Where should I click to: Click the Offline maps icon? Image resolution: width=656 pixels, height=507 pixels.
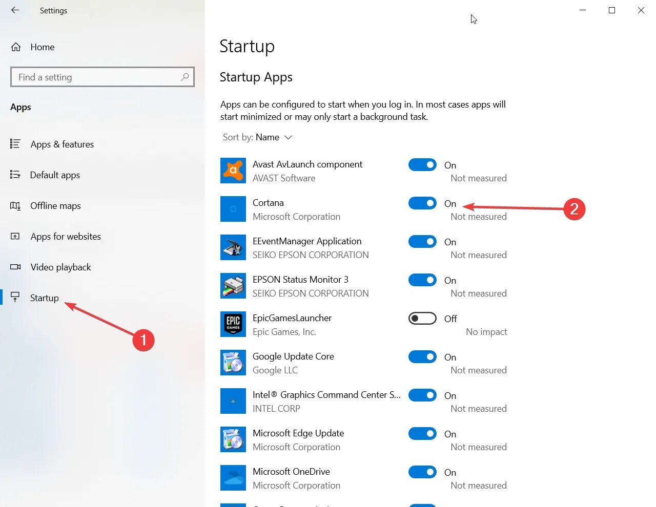click(15, 205)
